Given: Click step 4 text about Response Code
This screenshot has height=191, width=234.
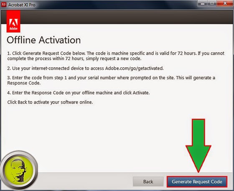Looking at the screenshot, I should [x=79, y=93].
